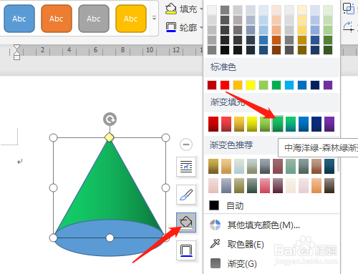This screenshot has width=358, height=274.
Task: Pick the steel blue recommended gradient in second row
Action: (226, 185)
